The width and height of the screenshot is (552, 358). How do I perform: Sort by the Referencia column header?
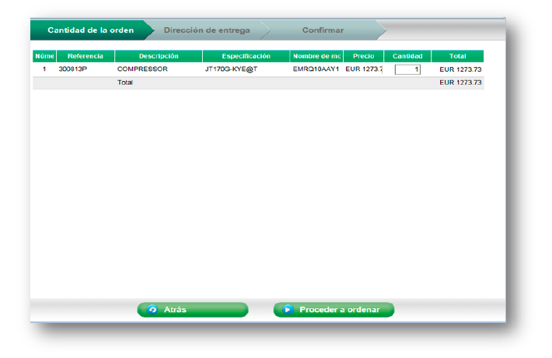(x=86, y=56)
